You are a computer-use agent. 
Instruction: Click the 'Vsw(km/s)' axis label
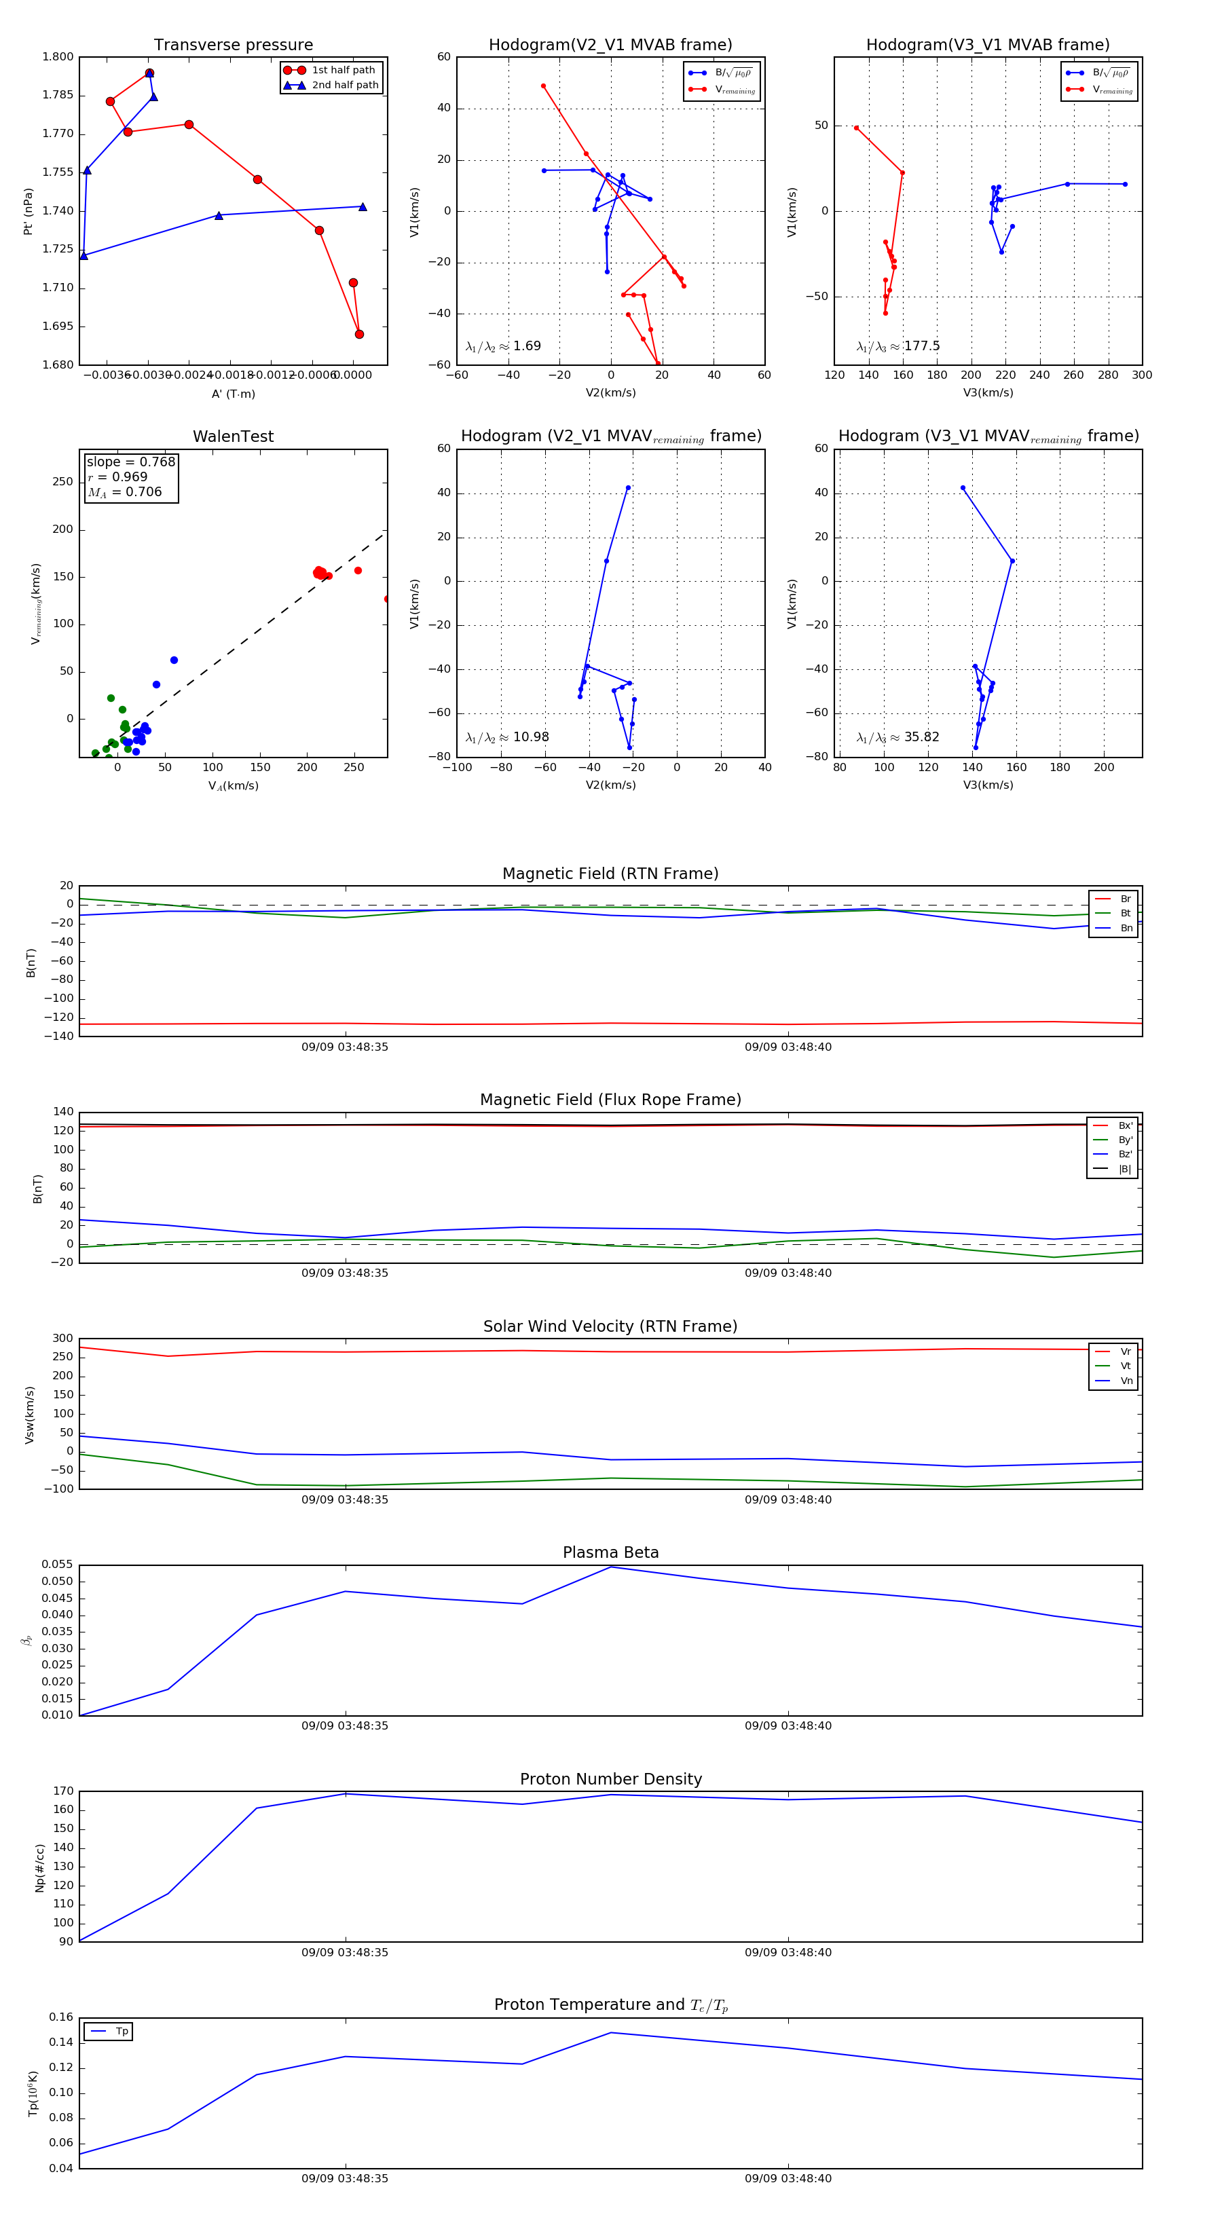tap(30, 1416)
